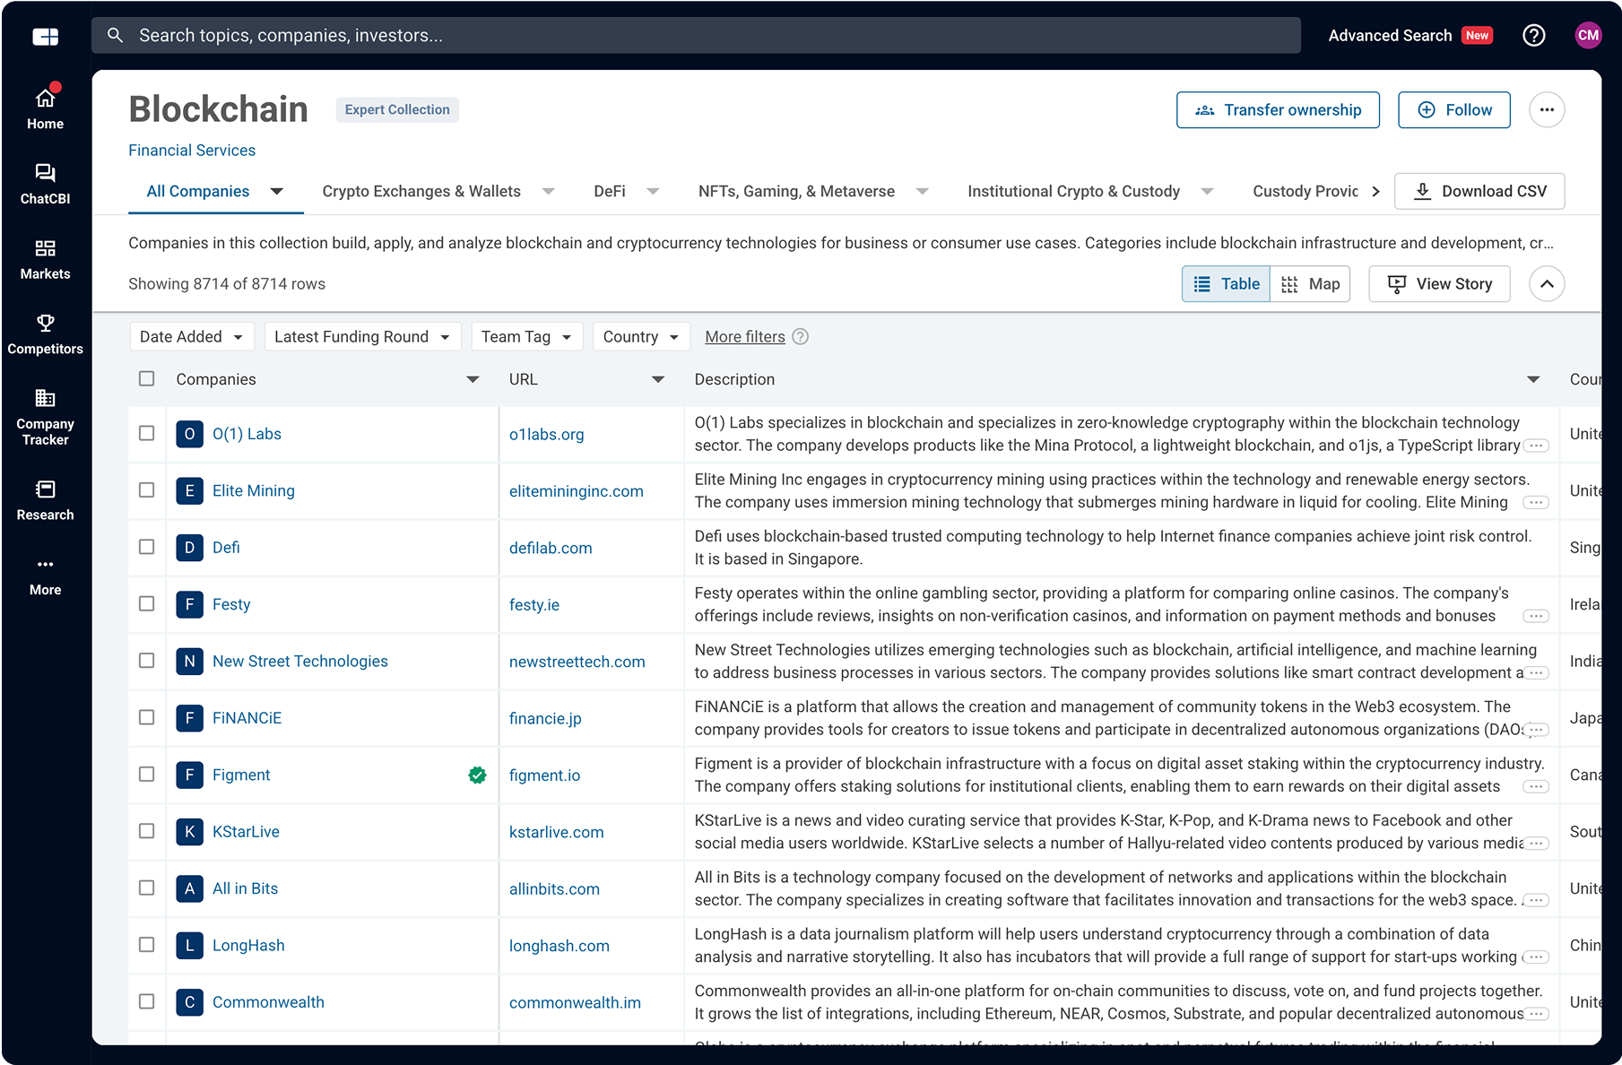Switch to the DeFi tab

click(x=610, y=192)
